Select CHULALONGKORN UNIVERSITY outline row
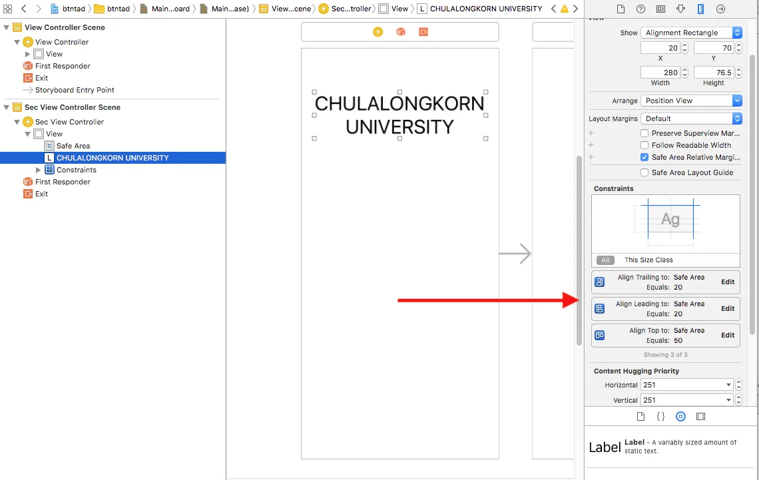Viewport: 759px width, 480px height. pyautogui.click(x=113, y=158)
